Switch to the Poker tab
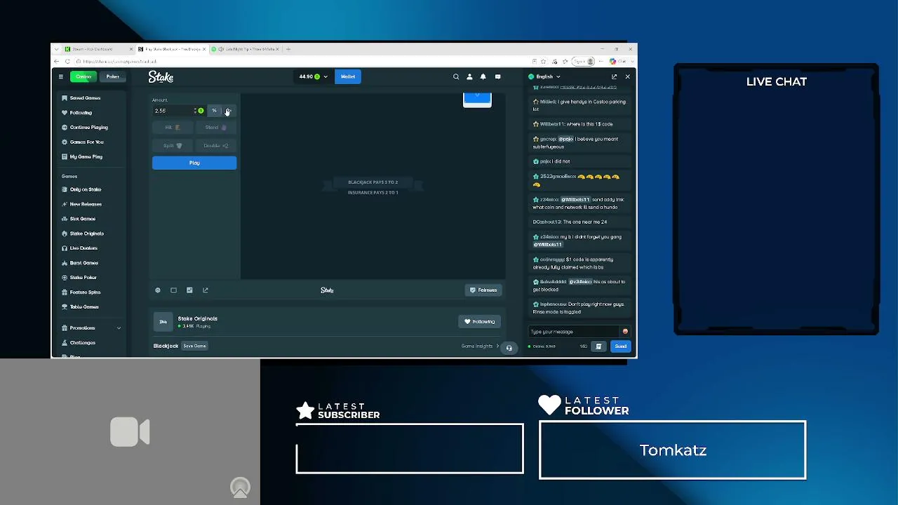Screen dimensions: 898x505 (112, 76)
